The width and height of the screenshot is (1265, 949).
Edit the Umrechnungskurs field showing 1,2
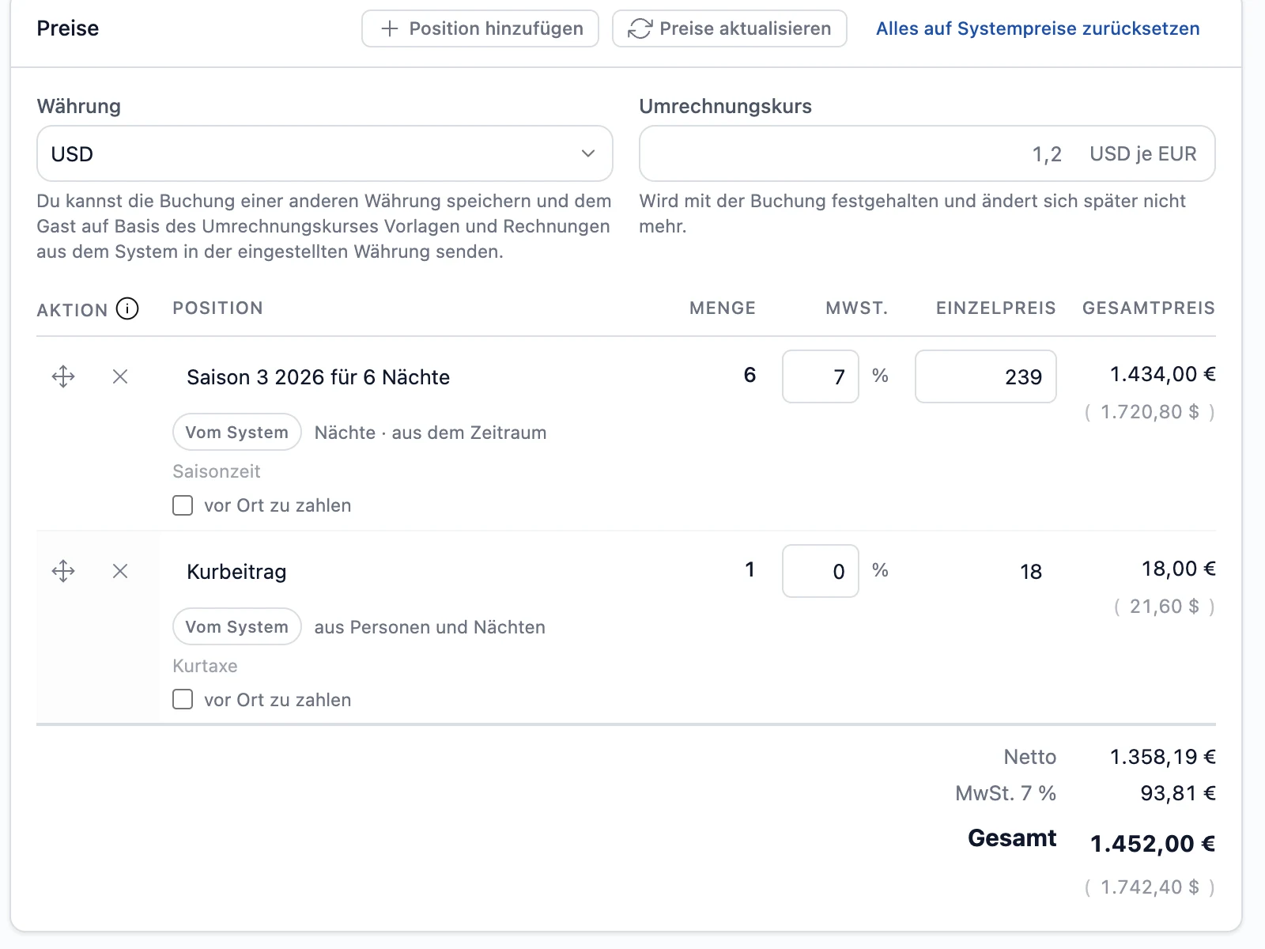tap(927, 153)
